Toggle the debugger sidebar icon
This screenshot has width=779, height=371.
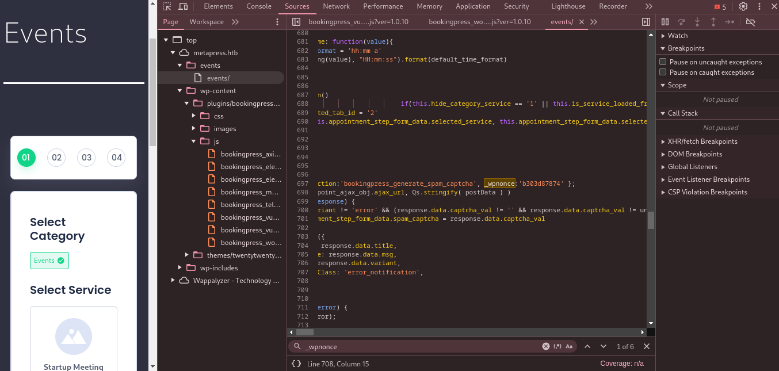click(646, 22)
